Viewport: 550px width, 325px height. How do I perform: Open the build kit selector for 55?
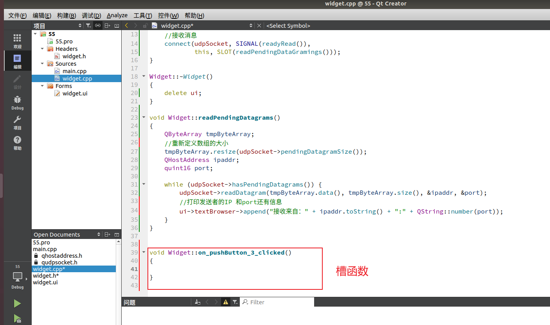17,277
